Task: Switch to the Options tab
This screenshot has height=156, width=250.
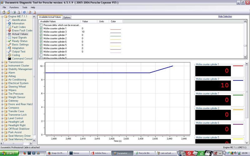Action: 67,17
